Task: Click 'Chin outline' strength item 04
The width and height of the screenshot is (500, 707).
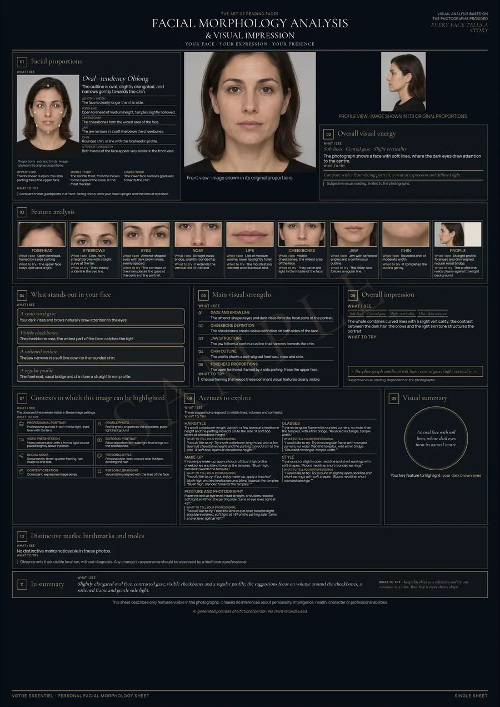Action: [x=266, y=354]
